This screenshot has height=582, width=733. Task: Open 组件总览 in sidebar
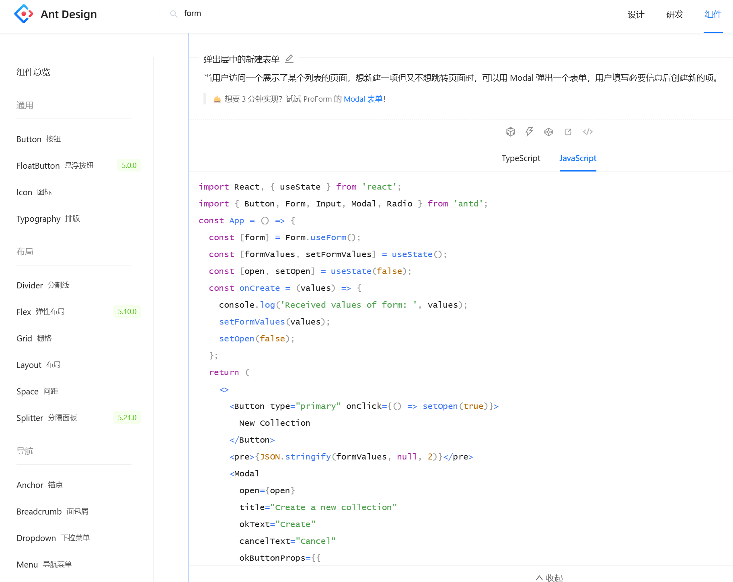[33, 72]
